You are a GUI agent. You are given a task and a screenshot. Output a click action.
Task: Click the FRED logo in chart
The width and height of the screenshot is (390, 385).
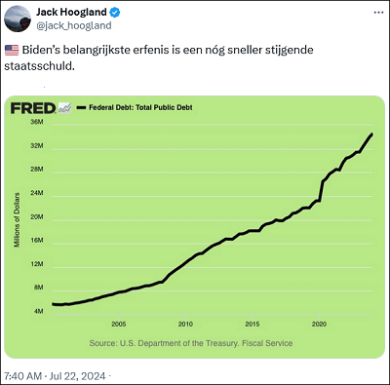[33, 108]
